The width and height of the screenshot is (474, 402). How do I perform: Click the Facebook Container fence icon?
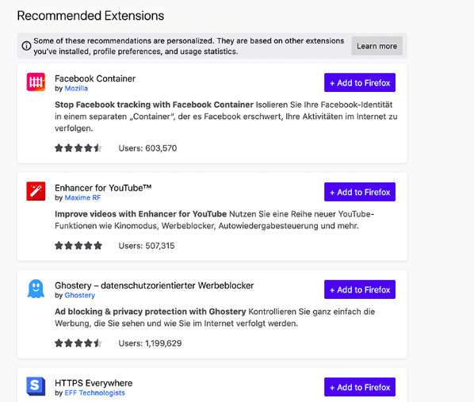pyautogui.click(x=36, y=82)
